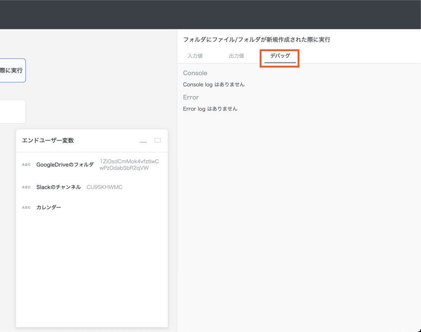
Task: Click the エンドユーザー変数 panel title
Action: [48, 140]
